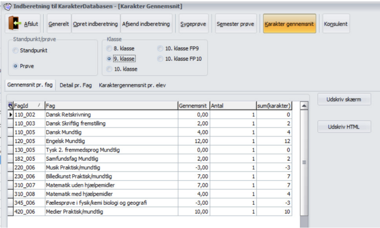This screenshot has width=380, height=228.
Task: Click the sum(karakter) column header
Action: tap(274, 106)
